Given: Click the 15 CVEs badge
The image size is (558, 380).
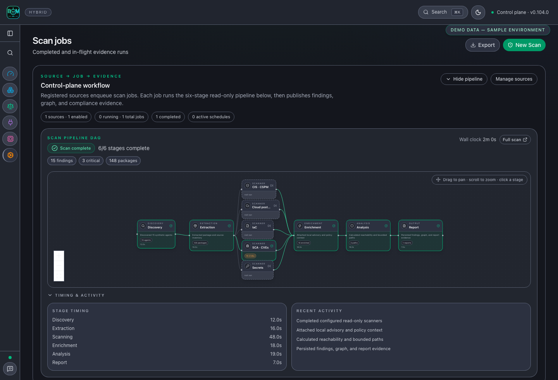Looking at the screenshot, I should click(x=250, y=256).
